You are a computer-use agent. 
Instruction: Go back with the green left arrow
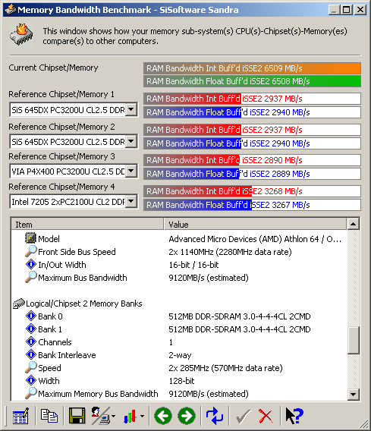[163, 416]
